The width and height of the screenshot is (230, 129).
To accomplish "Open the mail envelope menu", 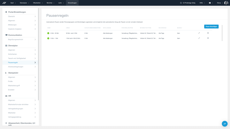I will point(211,3).
